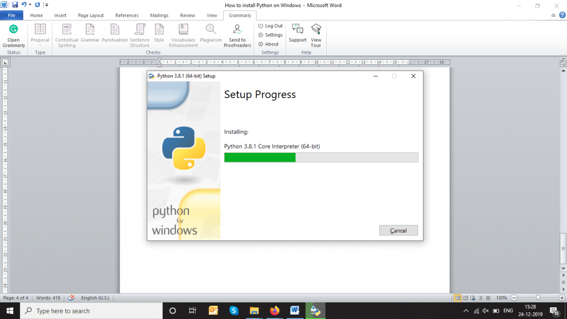Image resolution: width=567 pixels, height=319 pixels.
Task: Minimize the Python Setup dialog
Action: click(376, 76)
